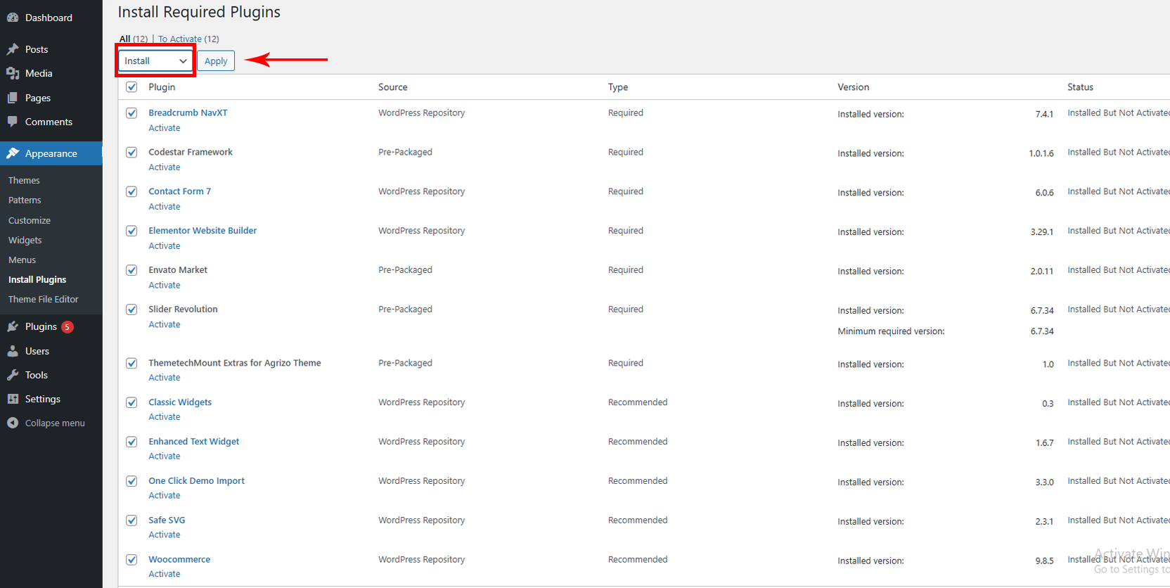Go to the Dashboard menu
This screenshot has width=1170, height=588.
[49, 18]
